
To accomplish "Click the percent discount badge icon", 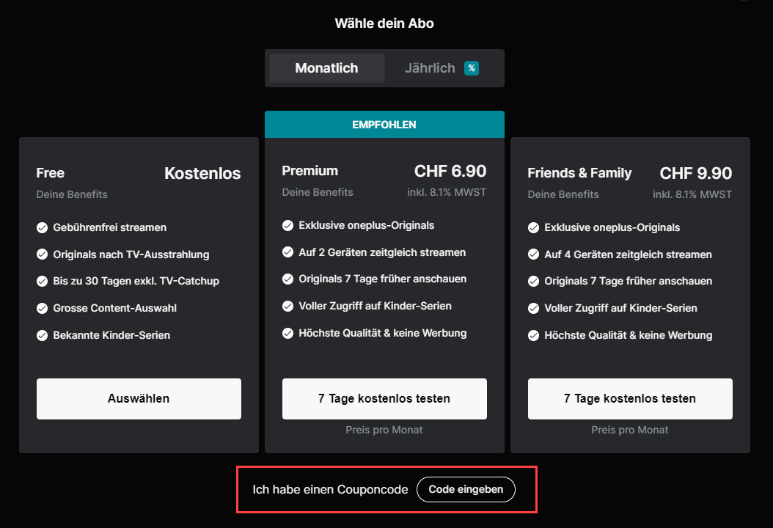I will pyautogui.click(x=472, y=68).
